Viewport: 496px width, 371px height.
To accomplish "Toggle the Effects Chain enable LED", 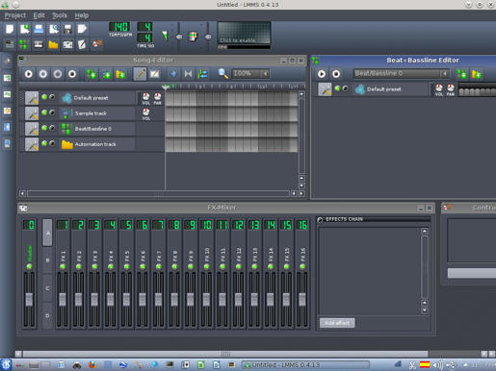I will pyautogui.click(x=320, y=220).
